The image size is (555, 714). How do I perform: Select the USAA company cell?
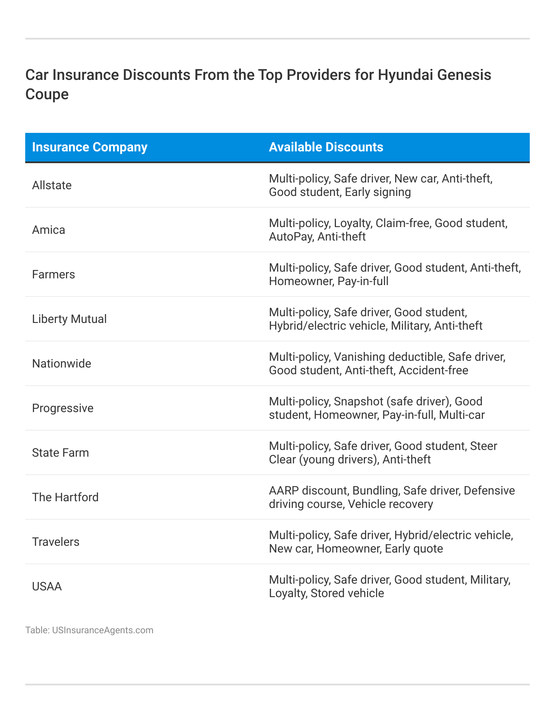click(47, 587)
